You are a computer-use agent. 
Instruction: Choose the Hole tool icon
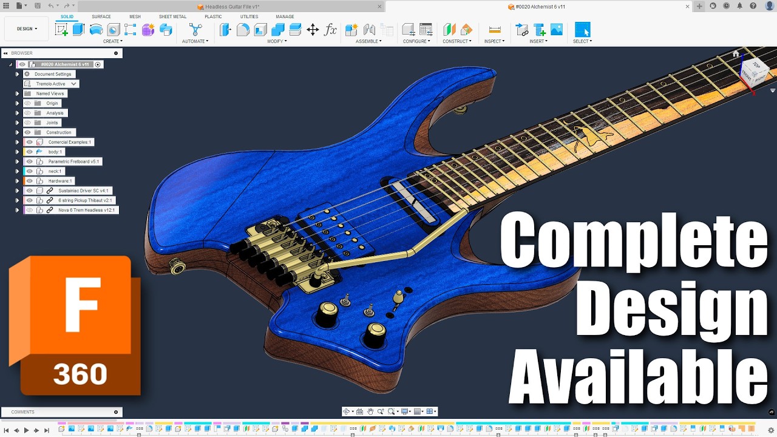[114, 29]
